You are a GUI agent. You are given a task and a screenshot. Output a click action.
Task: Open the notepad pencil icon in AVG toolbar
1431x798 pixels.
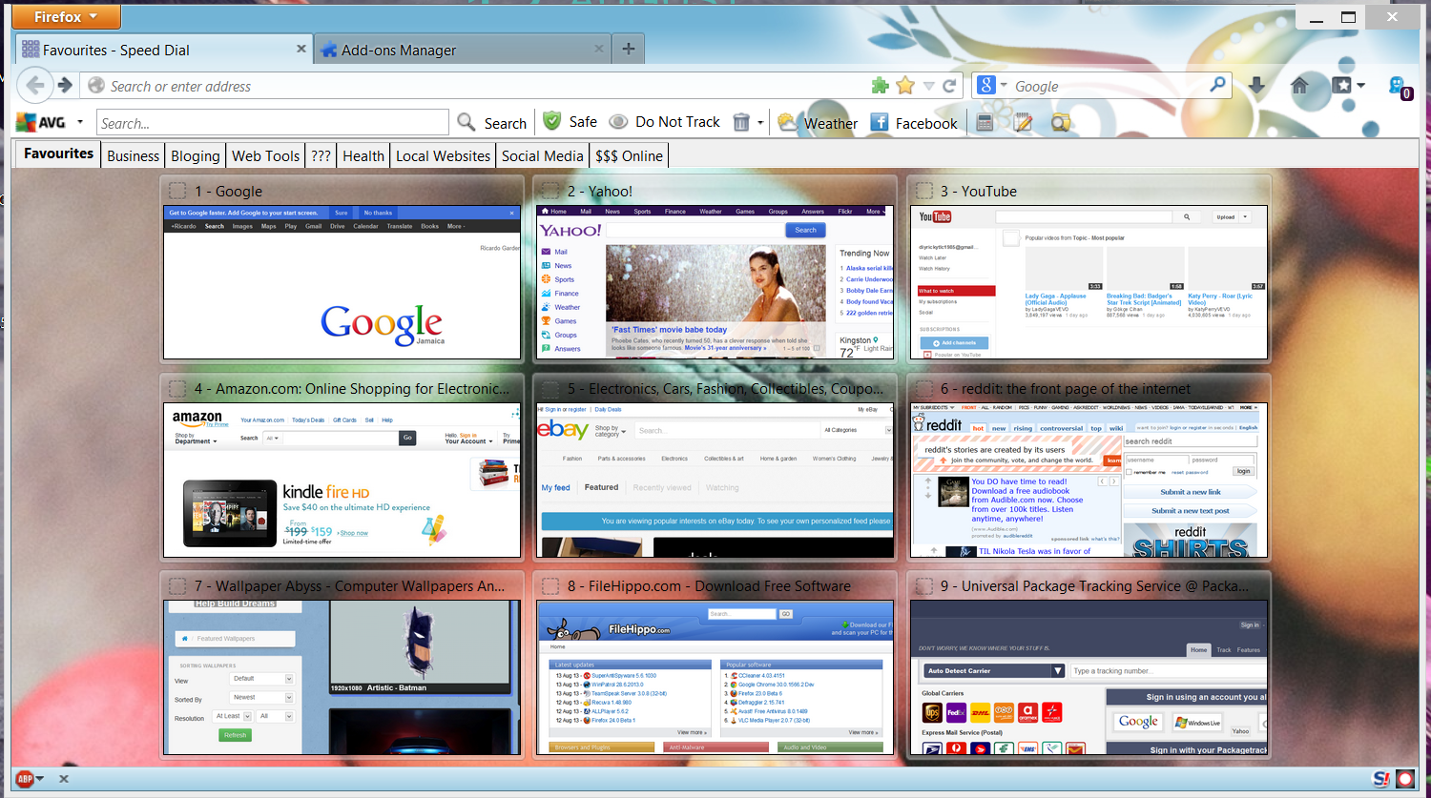point(1024,122)
